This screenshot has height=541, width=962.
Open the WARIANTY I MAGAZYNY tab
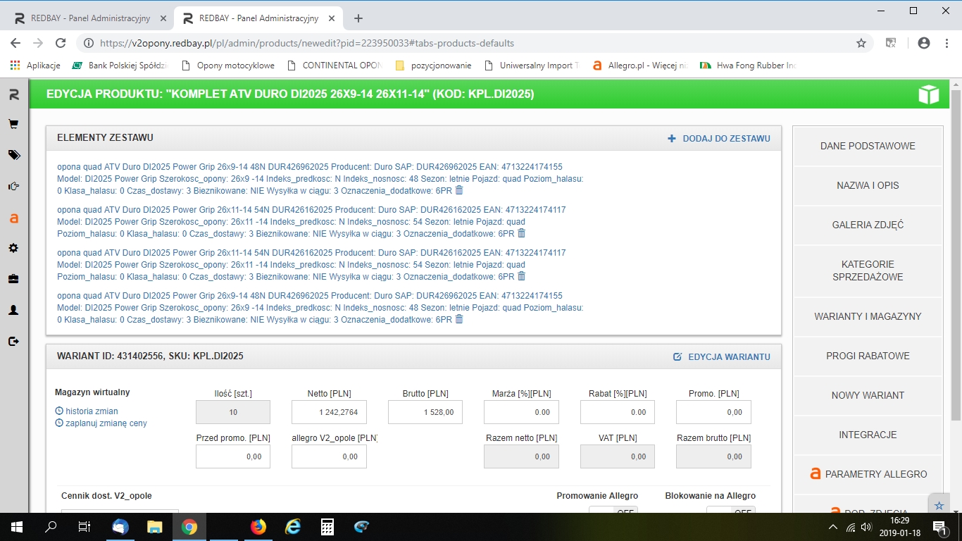pyautogui.click(x=868, y=316)
